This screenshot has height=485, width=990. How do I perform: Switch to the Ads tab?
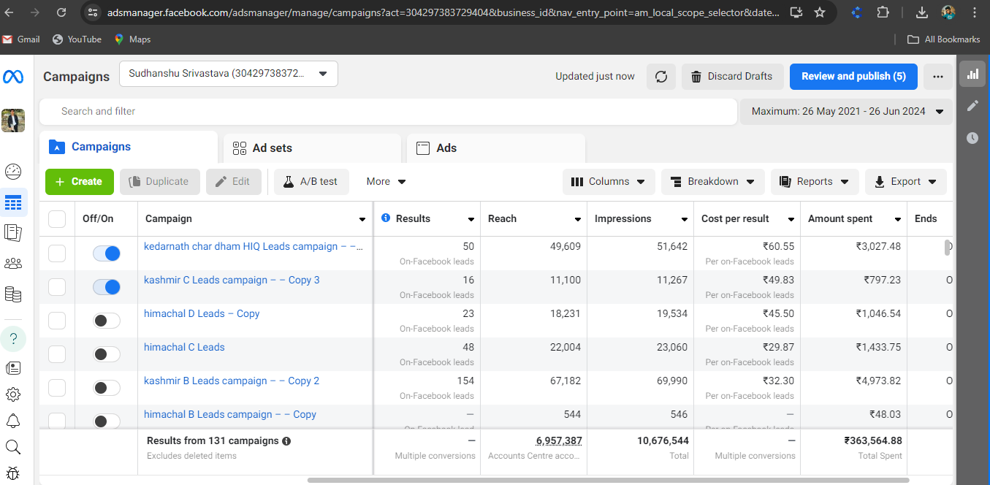(x=495, y=148)
